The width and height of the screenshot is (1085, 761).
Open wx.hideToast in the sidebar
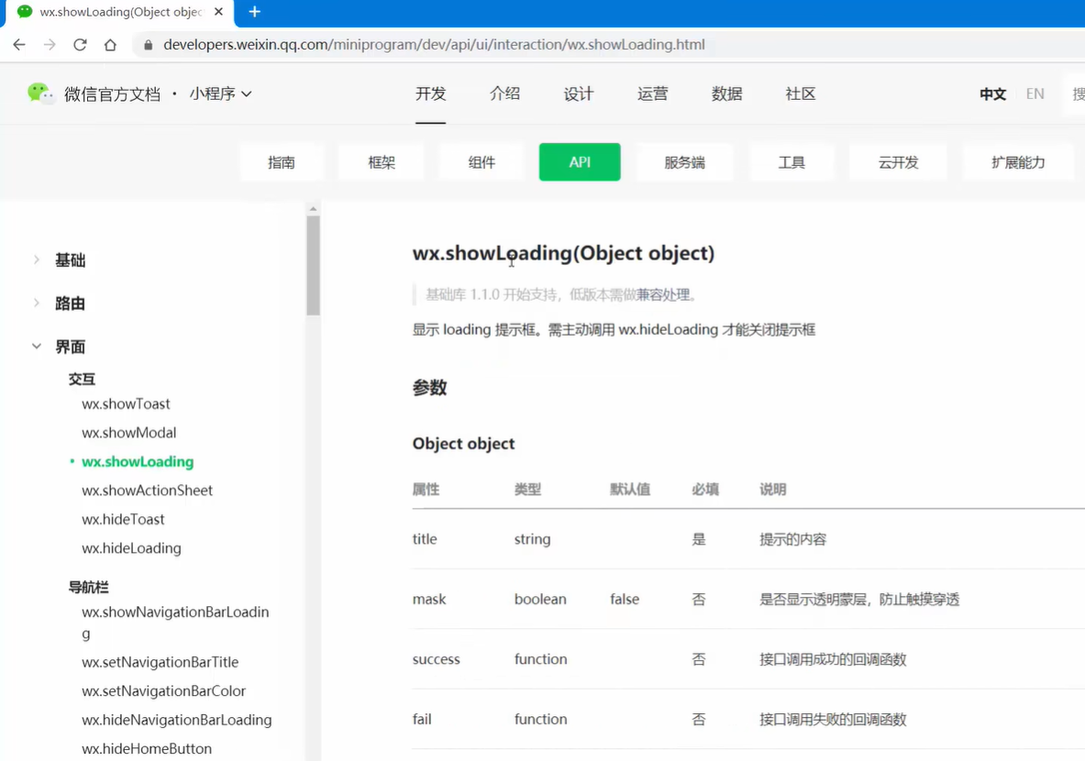pos(123,520)
